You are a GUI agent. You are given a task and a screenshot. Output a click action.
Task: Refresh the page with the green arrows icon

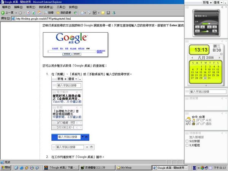tap(34, 13)
